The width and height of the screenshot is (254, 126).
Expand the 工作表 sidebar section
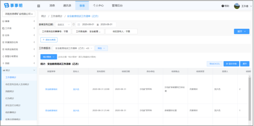[x=18, y=28]
